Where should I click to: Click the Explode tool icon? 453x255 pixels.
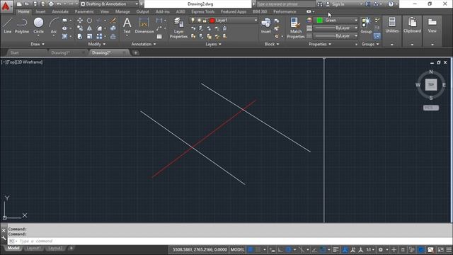pyautogui.click(x=113, y=28)
